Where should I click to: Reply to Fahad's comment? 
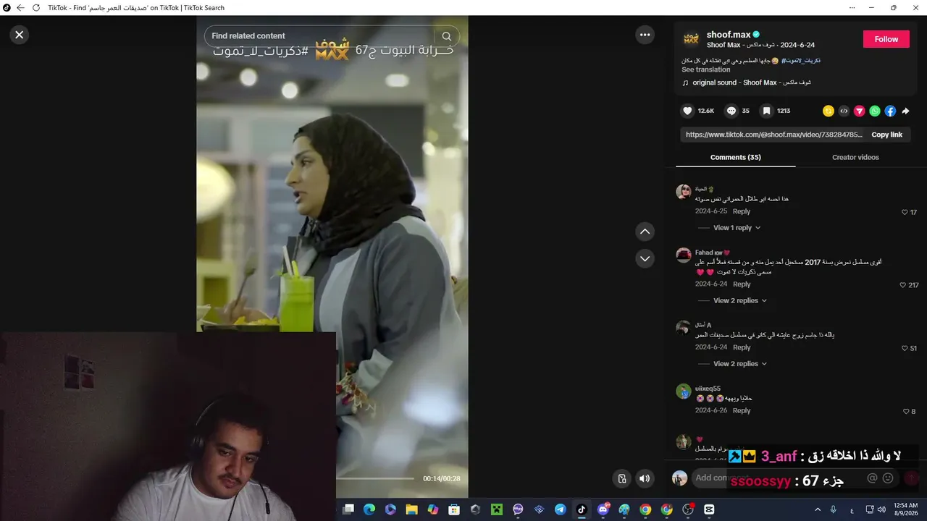[742, 284]
